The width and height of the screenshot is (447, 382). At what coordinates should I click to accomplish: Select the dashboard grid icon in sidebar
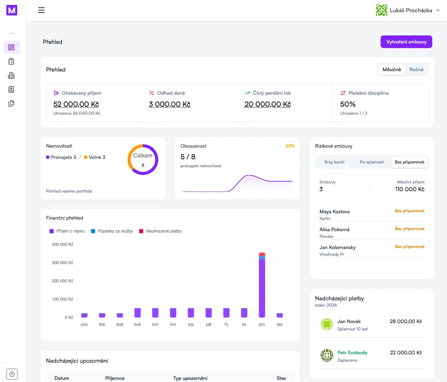[11, 47]
